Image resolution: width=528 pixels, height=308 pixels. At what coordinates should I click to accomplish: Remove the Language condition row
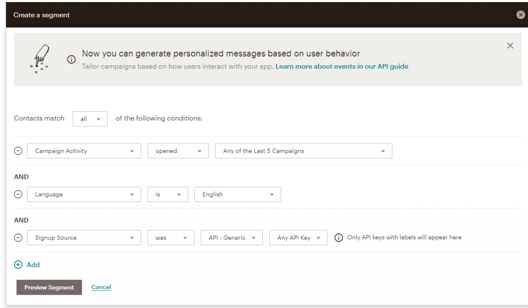(x=18, y=194)
